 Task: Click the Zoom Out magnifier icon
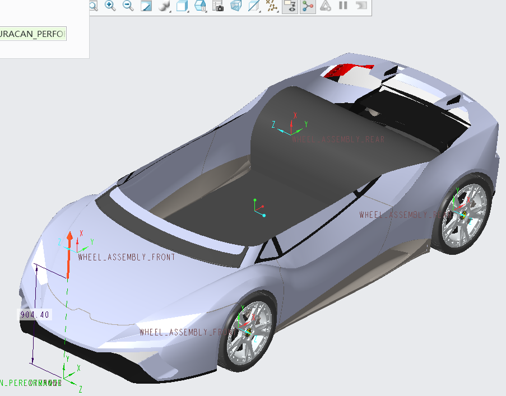point(128,6)
